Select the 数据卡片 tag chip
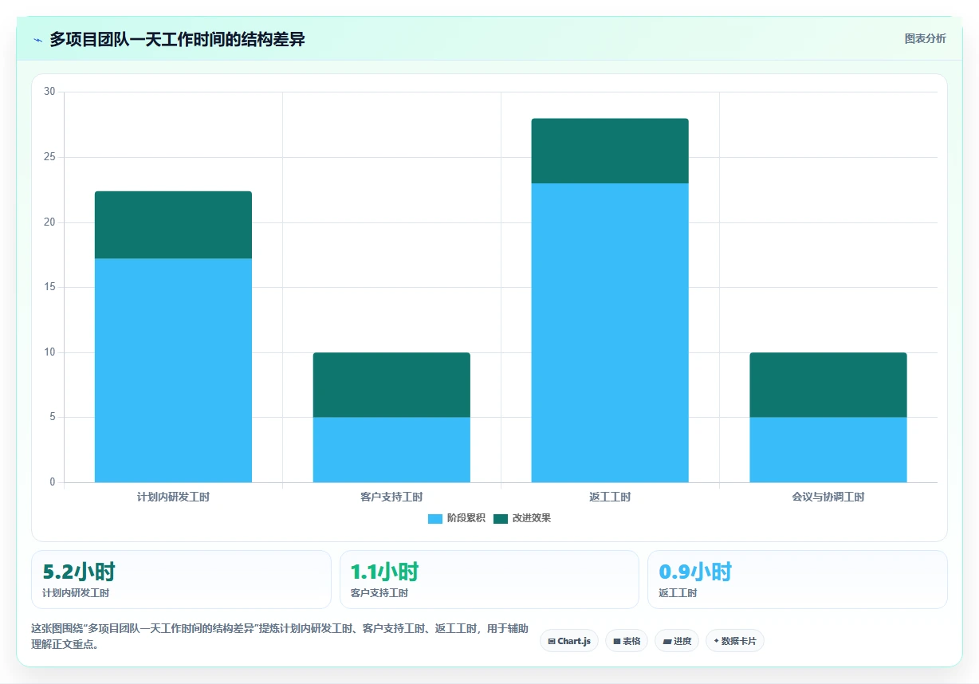The image size is (979, 684). (735, 641)
